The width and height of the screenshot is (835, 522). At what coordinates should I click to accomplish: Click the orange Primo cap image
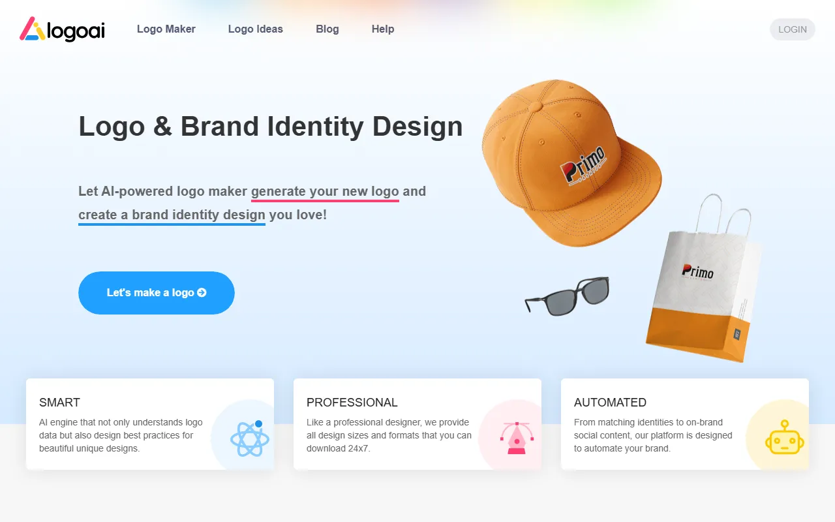click(x=571, y=162)
